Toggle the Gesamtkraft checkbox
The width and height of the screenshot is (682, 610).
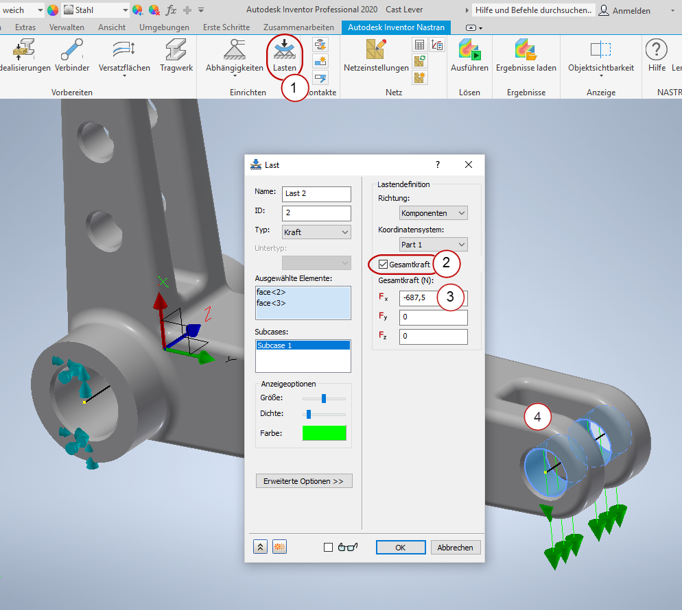383,264
